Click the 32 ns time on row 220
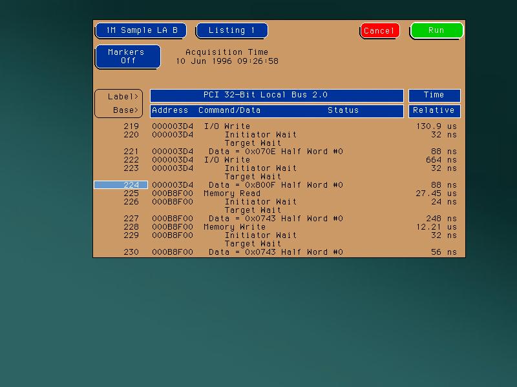517x387 pixels. pyautogui.click(x=444, y=135)
